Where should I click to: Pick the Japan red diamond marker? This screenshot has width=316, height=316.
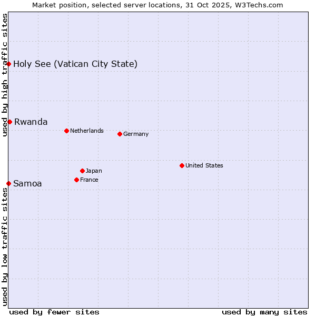[x=82, y=171]
